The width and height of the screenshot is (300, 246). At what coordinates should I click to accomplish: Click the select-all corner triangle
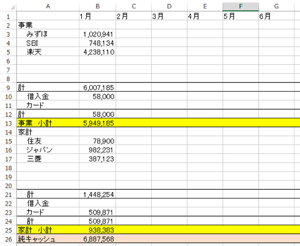coord(12,7)
